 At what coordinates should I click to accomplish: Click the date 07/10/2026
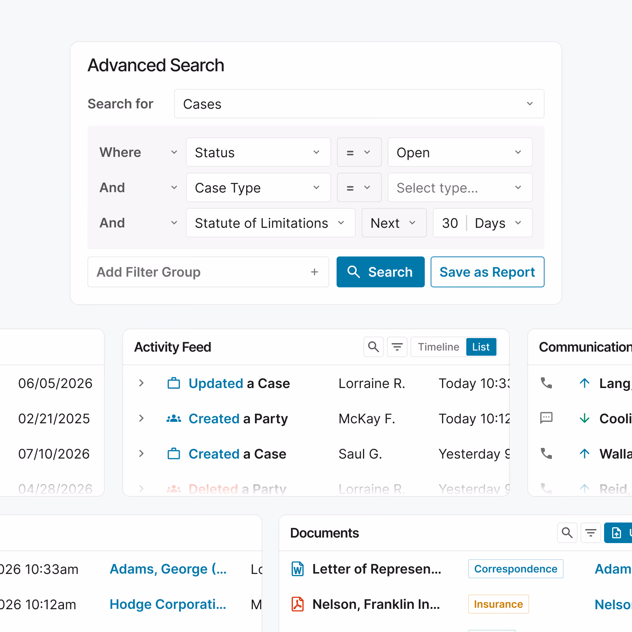tap(54, 454)
